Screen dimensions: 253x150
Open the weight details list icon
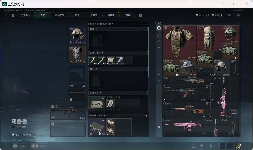click(x=34, y=135)
